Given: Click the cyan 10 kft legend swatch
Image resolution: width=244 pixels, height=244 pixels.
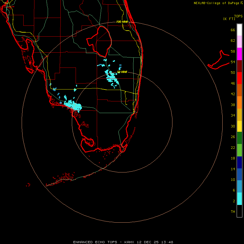Looking at the screenshot, I should (x=239, y=199).
